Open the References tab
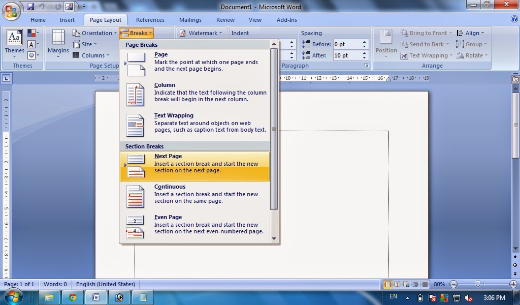The height and width of the screenshot is (305, 520). (150, 20)
